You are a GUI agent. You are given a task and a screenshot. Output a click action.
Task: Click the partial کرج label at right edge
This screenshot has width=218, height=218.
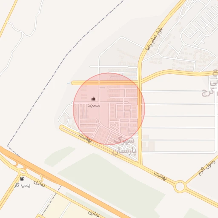point(208,93)
